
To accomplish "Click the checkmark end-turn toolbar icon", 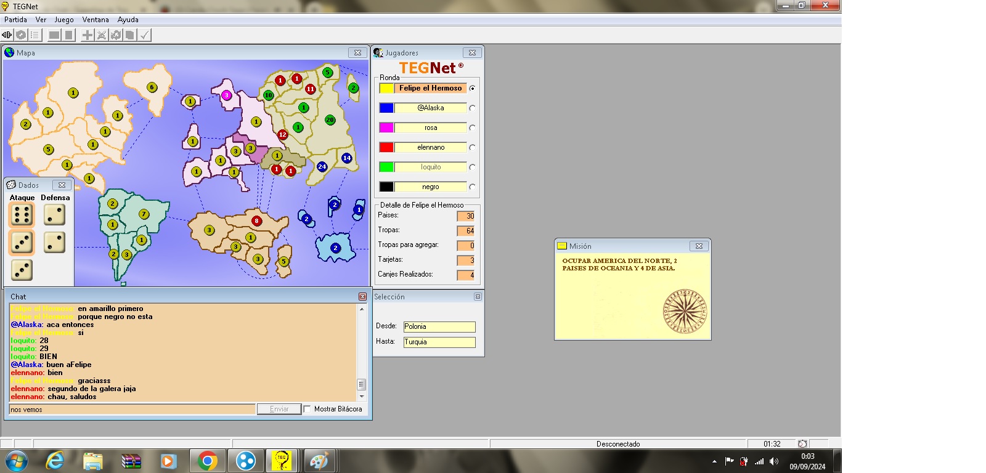I will pyautogui.click(x=144, y=35).
